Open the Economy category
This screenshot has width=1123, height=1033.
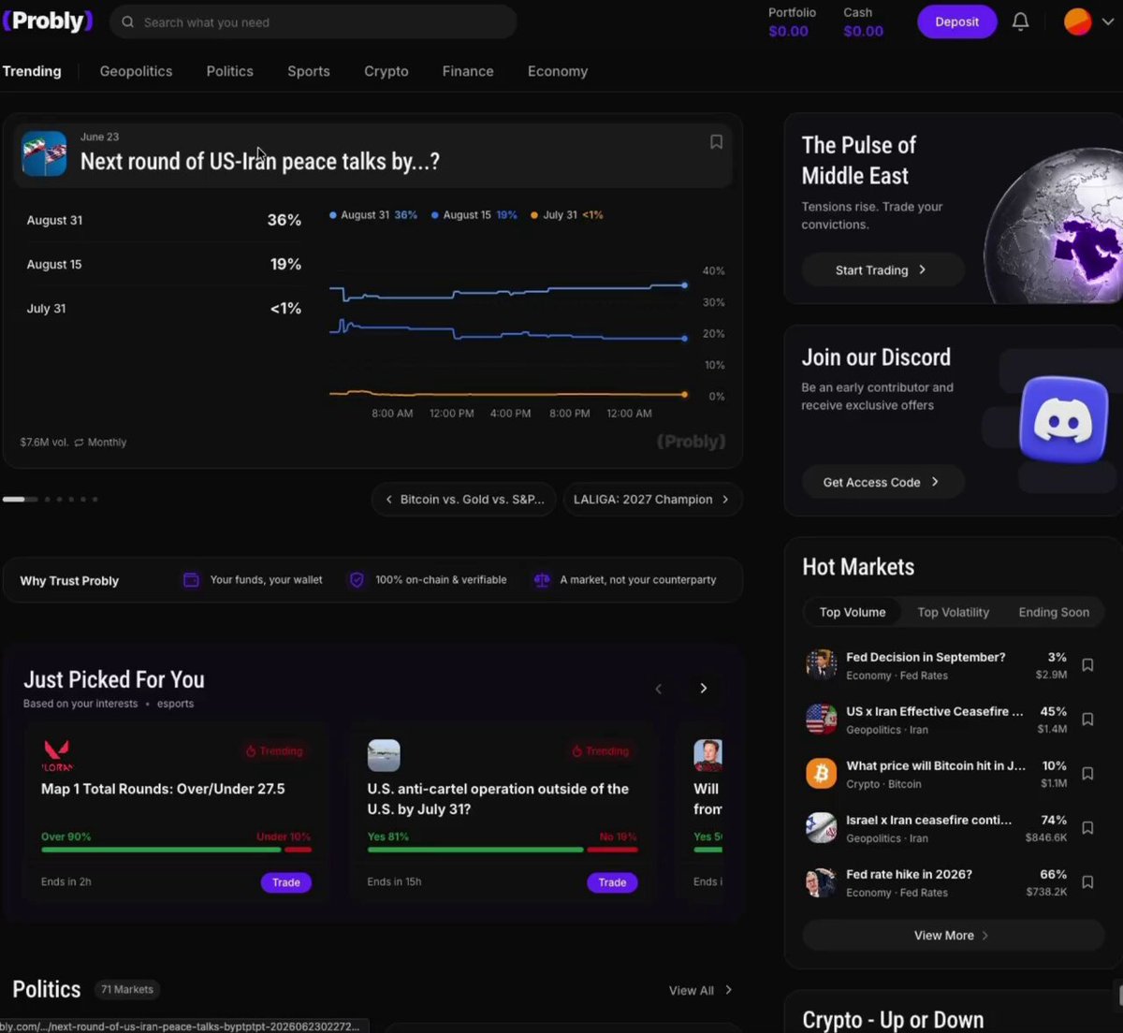(558, 71)
